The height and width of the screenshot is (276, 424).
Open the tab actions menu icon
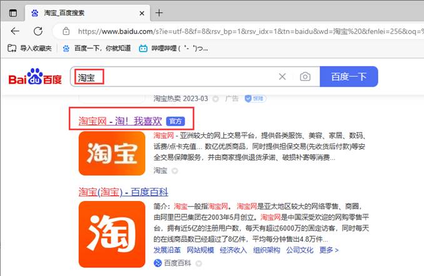[x=13, y=12]
